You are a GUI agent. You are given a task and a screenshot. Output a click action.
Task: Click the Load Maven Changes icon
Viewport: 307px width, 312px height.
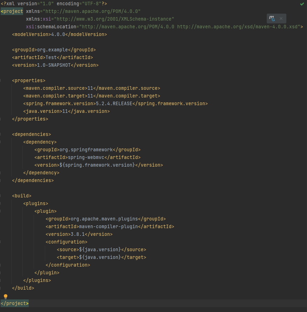(272, 19)
